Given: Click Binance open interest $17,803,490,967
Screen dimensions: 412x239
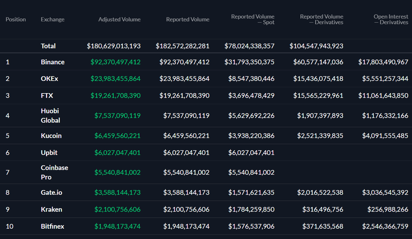Looking at the screenshot, I should (384, 62).
